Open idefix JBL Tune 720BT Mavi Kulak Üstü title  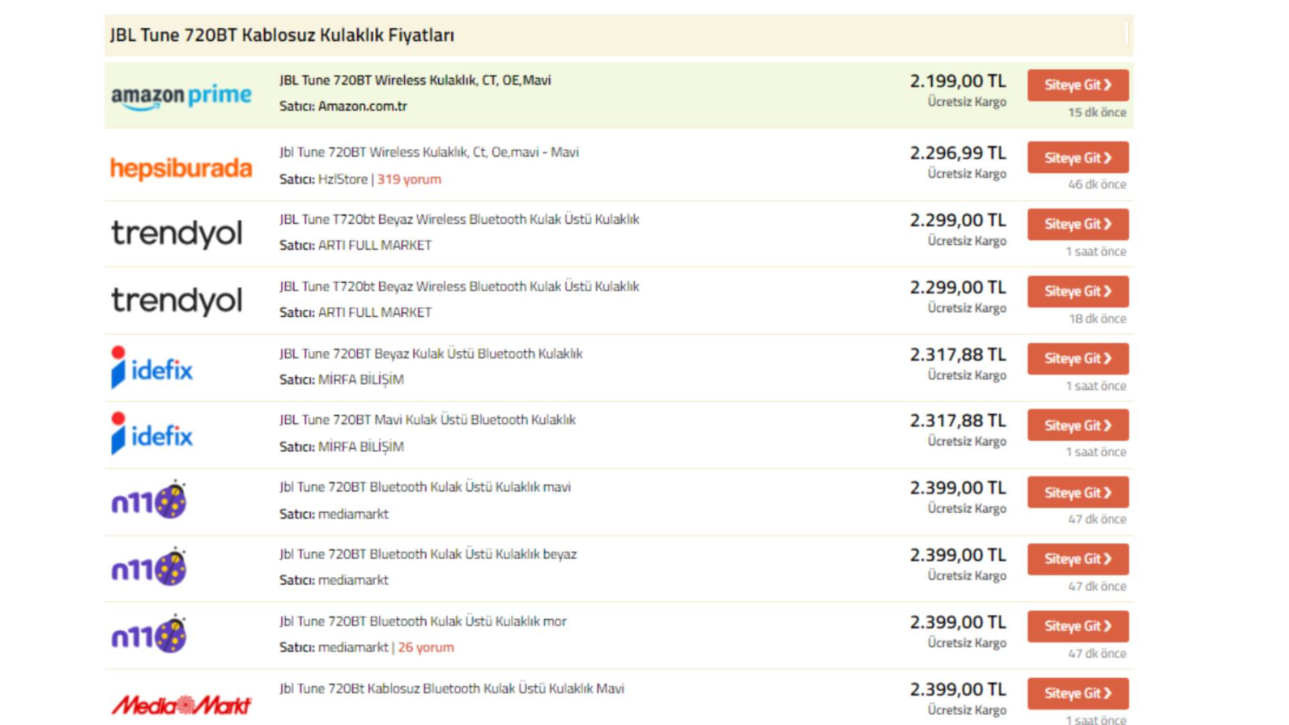pos(428,420)
